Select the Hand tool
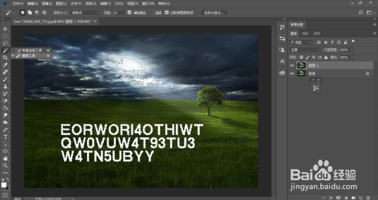Image resolution: width=378 pixels, height=200 pixels. coord(5,159)
